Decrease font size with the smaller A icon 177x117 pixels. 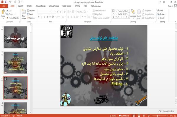60,12
